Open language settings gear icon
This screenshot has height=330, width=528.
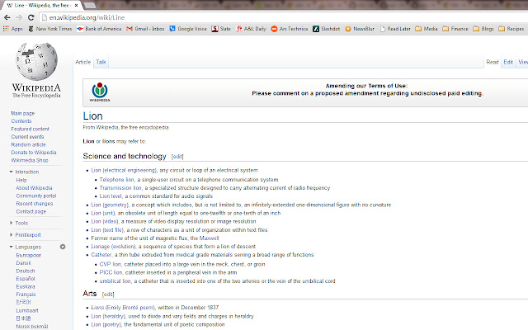(x=63, y=247)
